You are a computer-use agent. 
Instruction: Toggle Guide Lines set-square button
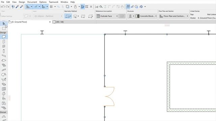click(x=28, y=7)
